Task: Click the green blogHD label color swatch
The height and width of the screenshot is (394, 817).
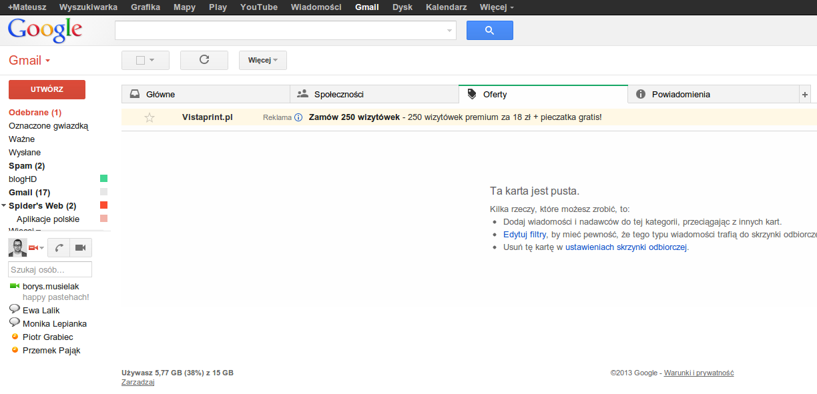Action: [103, 179]
